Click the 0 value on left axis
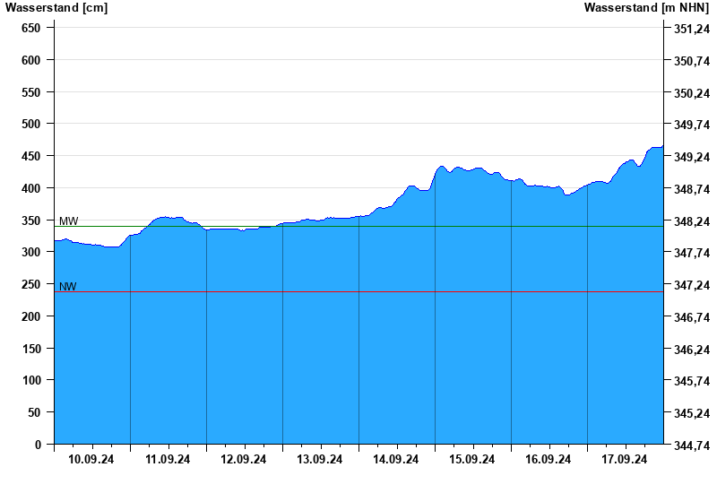The height and width of the screenshot is (493, 717). pyautogui.click(x=38, y=445)
